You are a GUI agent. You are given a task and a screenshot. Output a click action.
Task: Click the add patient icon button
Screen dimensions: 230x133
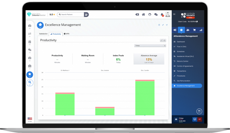click(x=86, y=14)
